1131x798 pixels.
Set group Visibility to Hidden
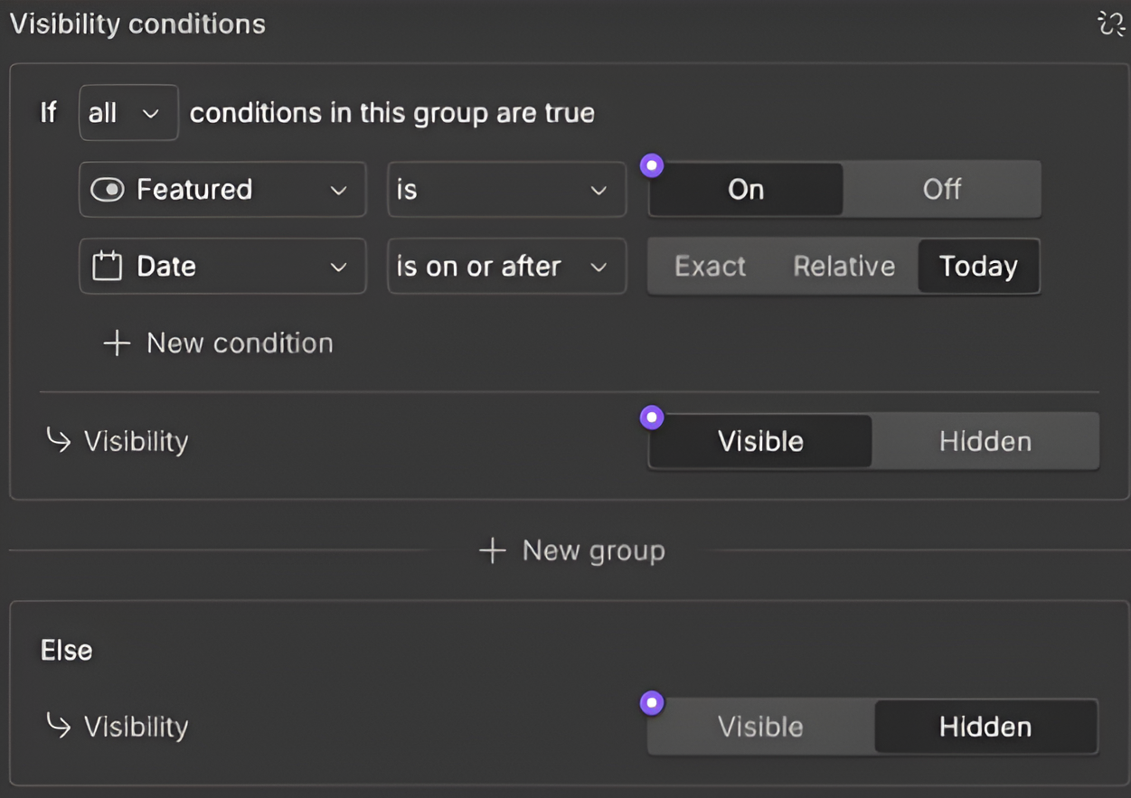pos(985,442)
